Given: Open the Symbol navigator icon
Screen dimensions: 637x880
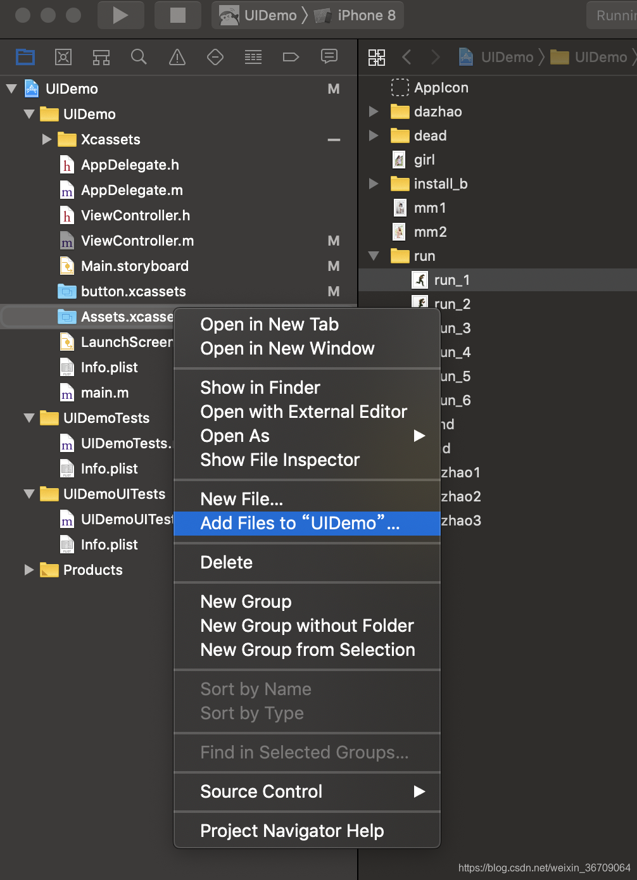Looking at the screenshot, I should coord(101,57).
